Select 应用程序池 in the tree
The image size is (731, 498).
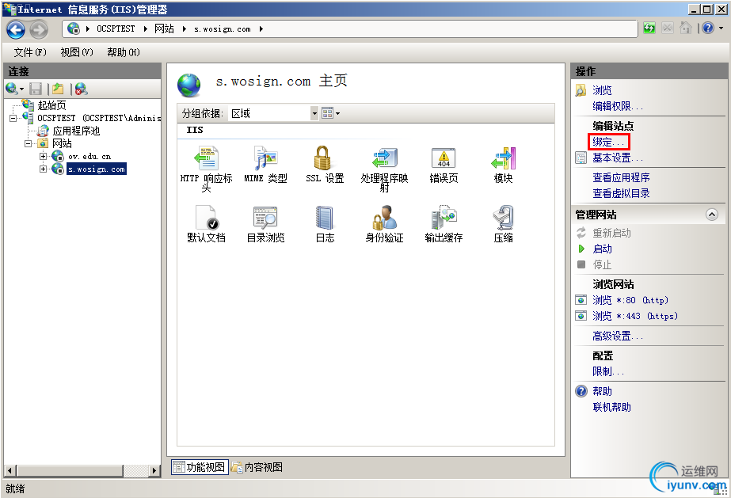[x=77, y=131]
